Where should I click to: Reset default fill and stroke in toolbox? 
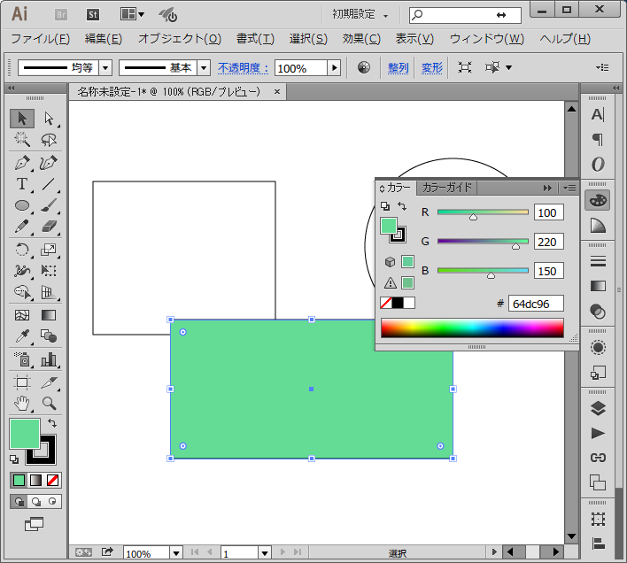tap(14, 459)
